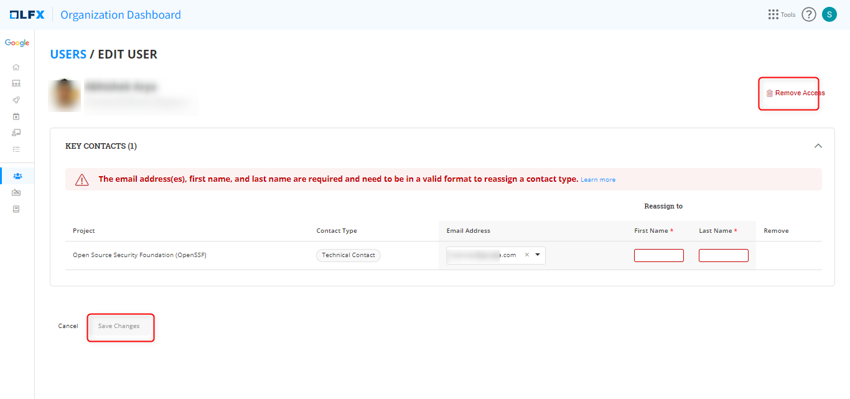Focus the First Name input field
Screen dimensions: 850x399
tap(658, 256)
